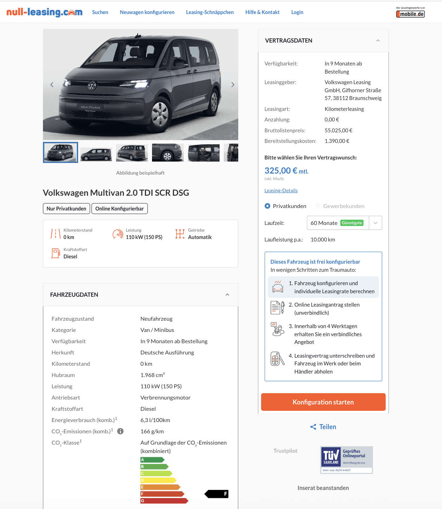Click the class F CO2 rating bar

(163, 494)
